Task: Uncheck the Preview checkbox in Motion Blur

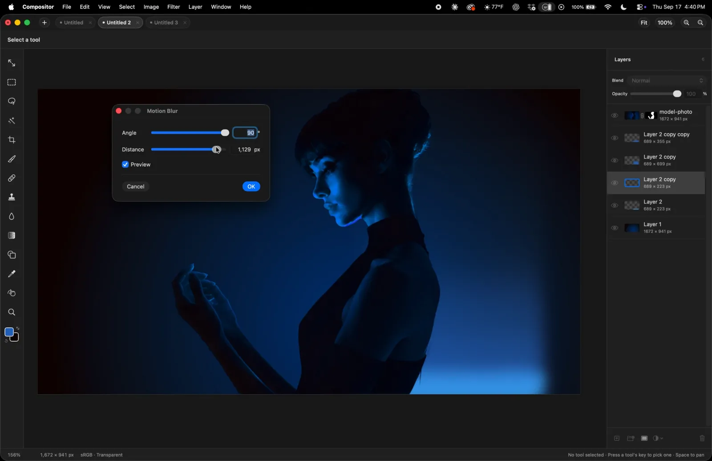Action: pos(125,164)
